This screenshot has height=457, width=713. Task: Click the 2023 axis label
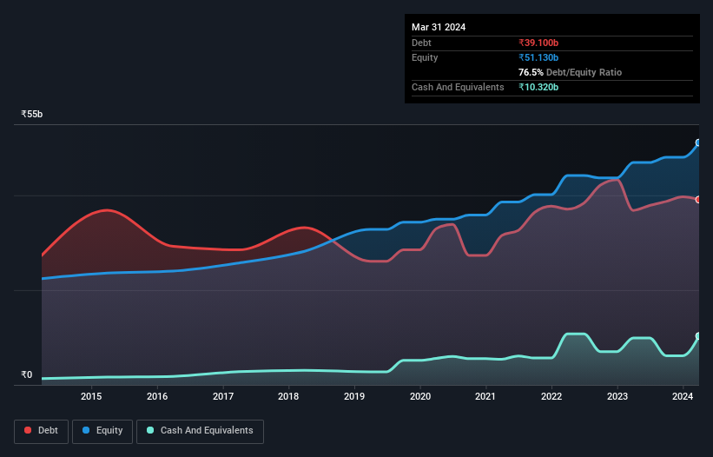pyautogui.click(x=617, y=396)
